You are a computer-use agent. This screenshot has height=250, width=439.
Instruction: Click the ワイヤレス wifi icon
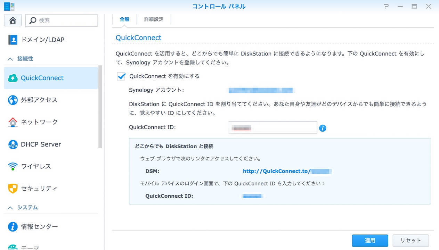(x=13, y=166)
